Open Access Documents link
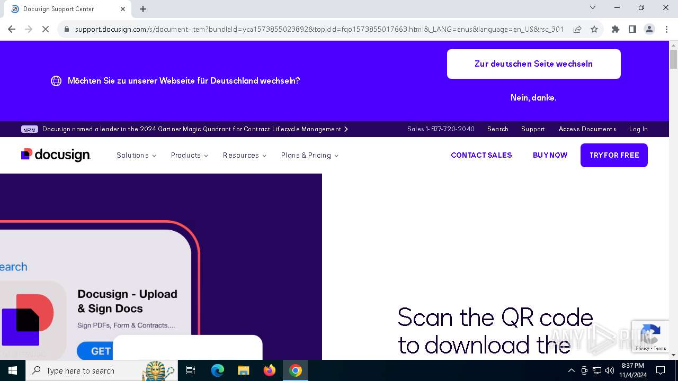This screenshot has width=678, height=381. [x=587, y=129]
